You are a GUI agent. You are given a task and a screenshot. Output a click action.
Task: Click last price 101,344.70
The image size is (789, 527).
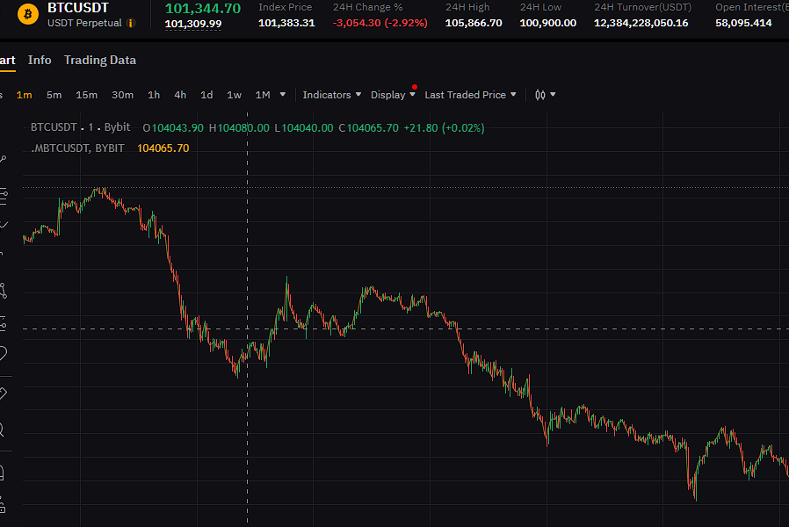pyautogui.click(x=203, y=9)
